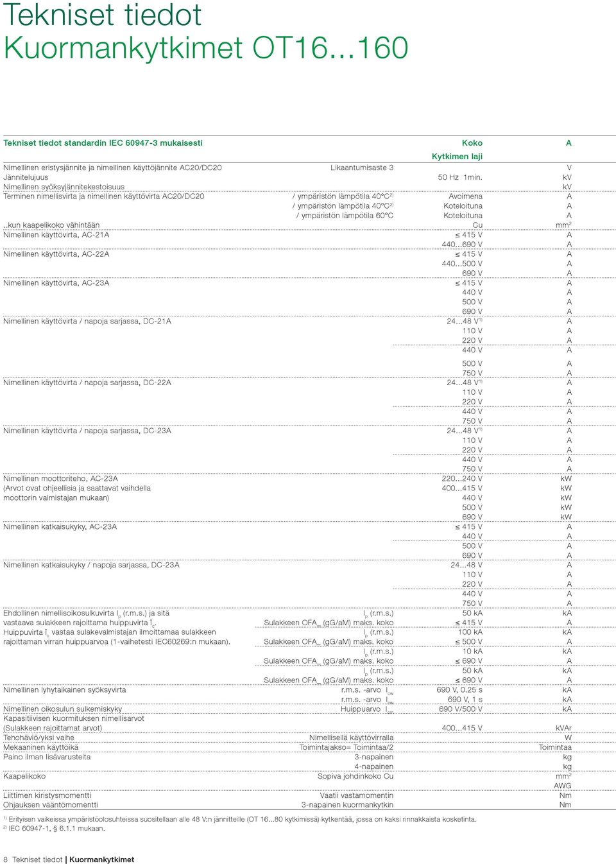The image size is (616, 864).
Task: Select the label "Mekaaninen käyttöikä"
Action: coord(41,748)
